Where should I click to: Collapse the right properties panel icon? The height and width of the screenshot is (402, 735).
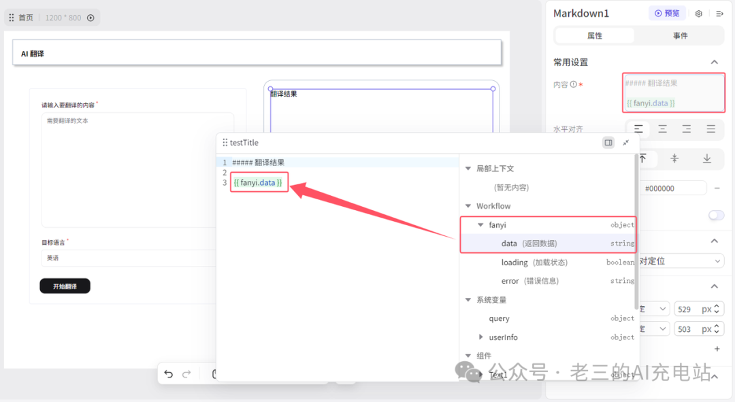tap(719, 14)
